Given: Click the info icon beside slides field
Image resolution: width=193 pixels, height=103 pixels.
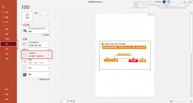Looking at the screenshot, I should (49, 50).
